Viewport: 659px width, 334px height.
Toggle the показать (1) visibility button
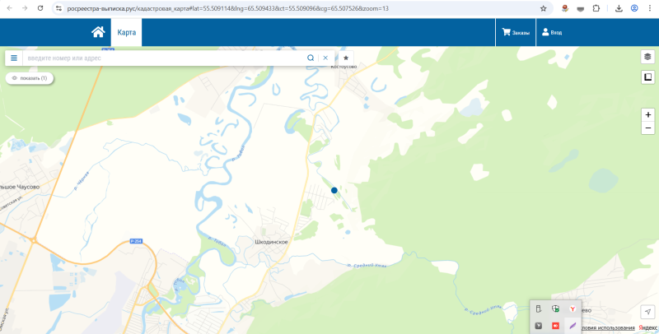(x=30, y=78)
